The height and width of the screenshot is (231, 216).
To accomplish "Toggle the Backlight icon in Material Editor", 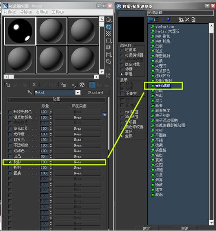I will [108, 27].
